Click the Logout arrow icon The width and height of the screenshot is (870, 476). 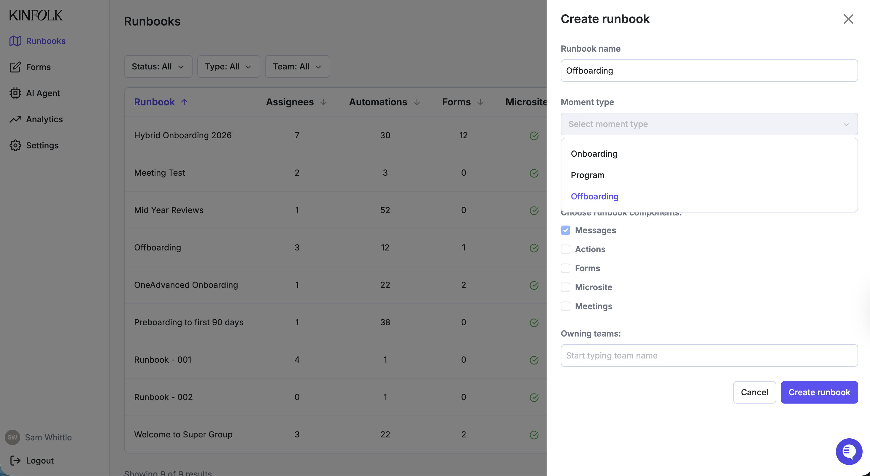pos(15,461)
